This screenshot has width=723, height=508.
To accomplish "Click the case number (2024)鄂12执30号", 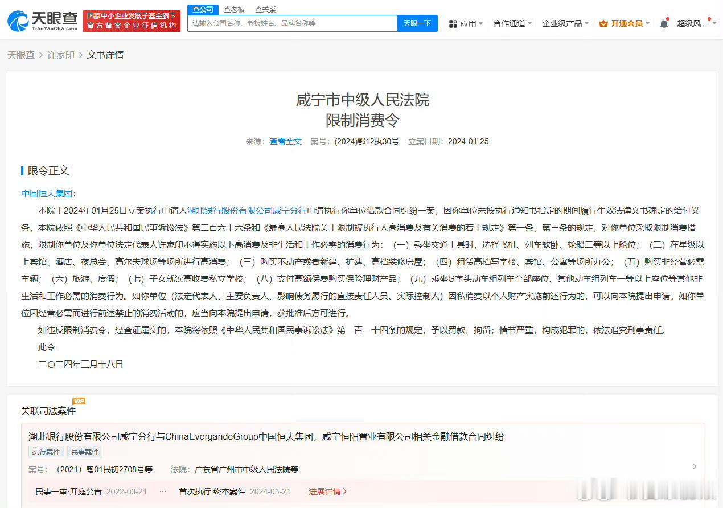I will 367,141.
